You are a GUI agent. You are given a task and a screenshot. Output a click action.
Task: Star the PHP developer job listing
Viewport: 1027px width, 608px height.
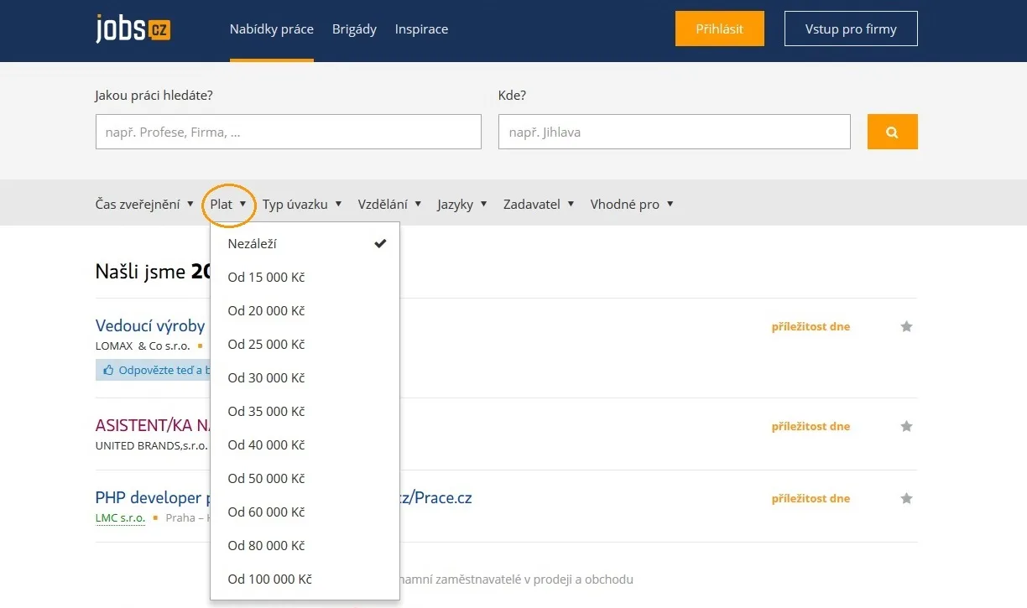click(906, 498)
